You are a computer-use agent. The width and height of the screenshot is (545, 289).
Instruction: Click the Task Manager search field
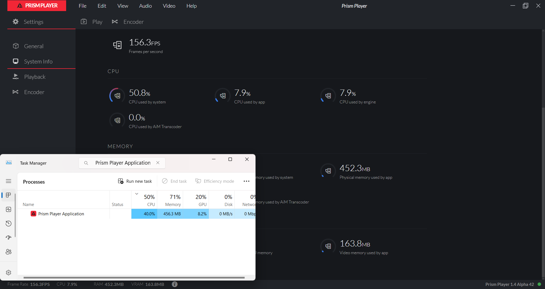click(122, 163)
